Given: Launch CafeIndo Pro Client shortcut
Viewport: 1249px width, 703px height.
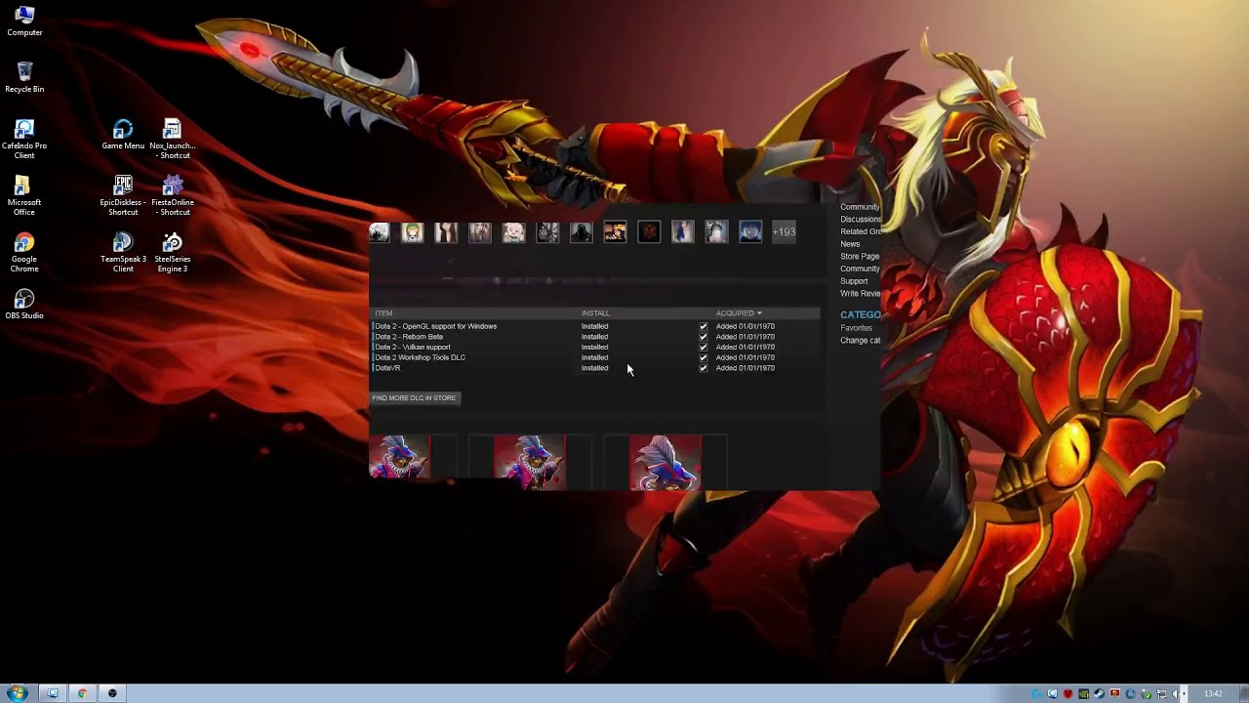Looking at the screenshot, I should [x=24, y=139].
